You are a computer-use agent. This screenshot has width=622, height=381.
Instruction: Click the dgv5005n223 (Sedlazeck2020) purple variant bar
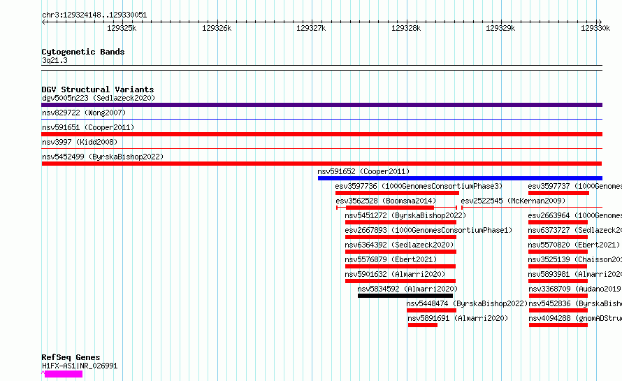click(x=321, y=105)
